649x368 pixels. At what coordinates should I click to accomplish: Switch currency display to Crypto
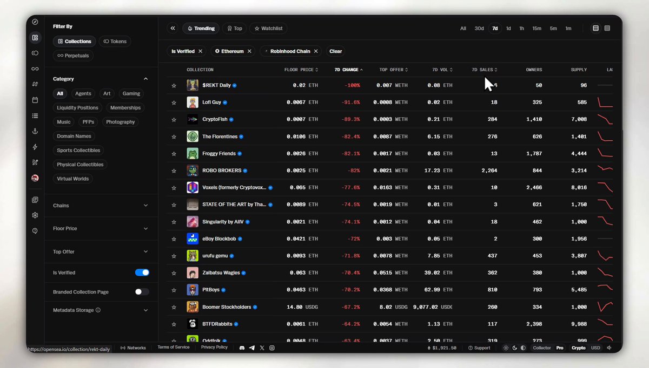pyautogui.click(x=579, y=348)
